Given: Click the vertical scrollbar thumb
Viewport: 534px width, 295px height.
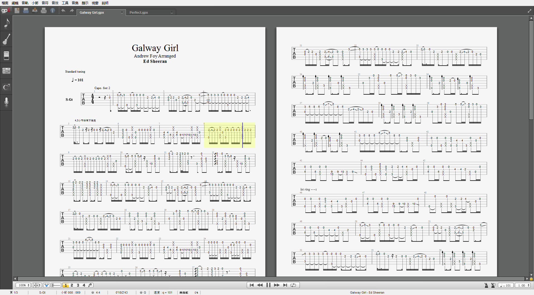Looking at the screenshot, I should tap(531, 70).
